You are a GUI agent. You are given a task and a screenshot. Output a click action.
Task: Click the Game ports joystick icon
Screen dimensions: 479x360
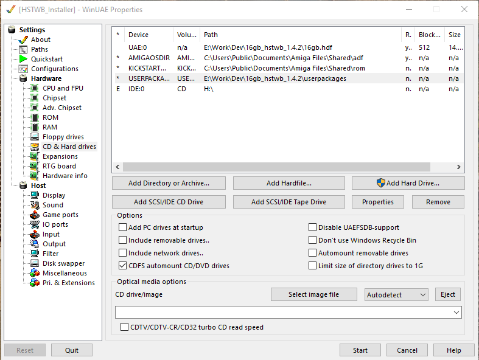[35, 215]
